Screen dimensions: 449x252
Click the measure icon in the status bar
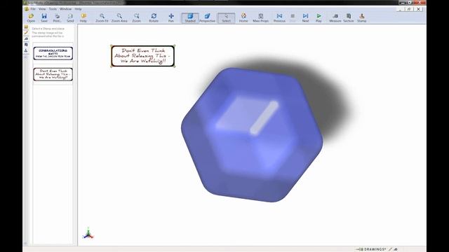(396, 249)
